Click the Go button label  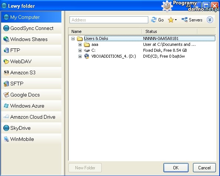click(161, 20)
